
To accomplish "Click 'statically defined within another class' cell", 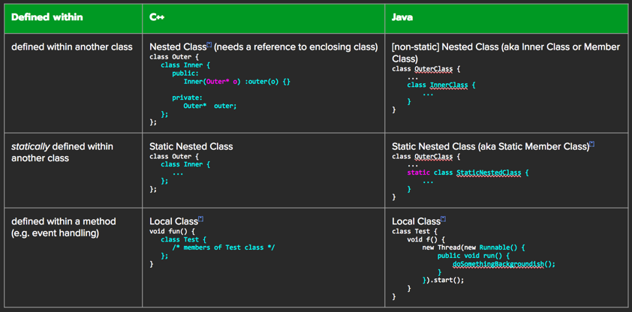I will click(x=73, y=170).
